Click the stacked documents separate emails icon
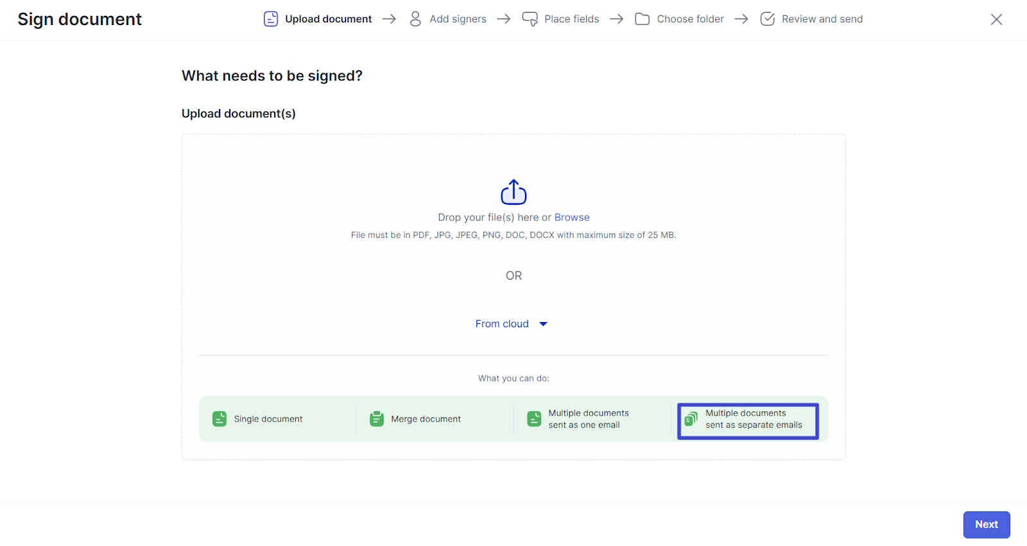Viewport: 1027px width, 546px height. (x=691, y=419)
